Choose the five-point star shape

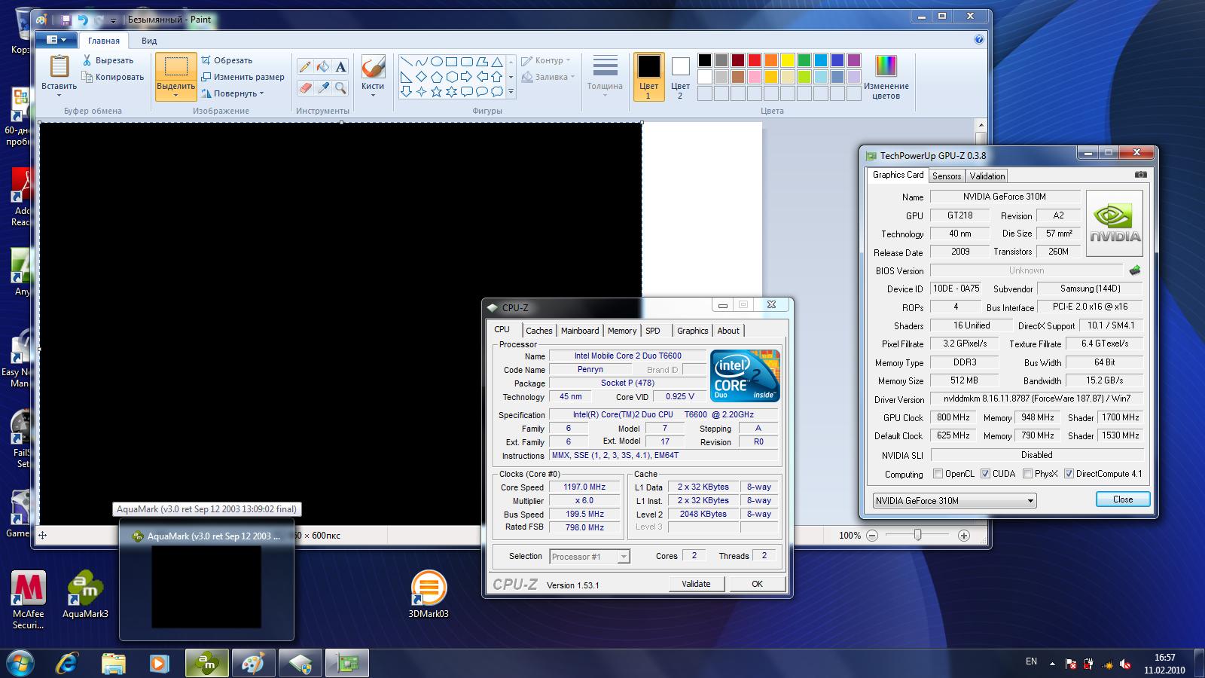point(436,92)
